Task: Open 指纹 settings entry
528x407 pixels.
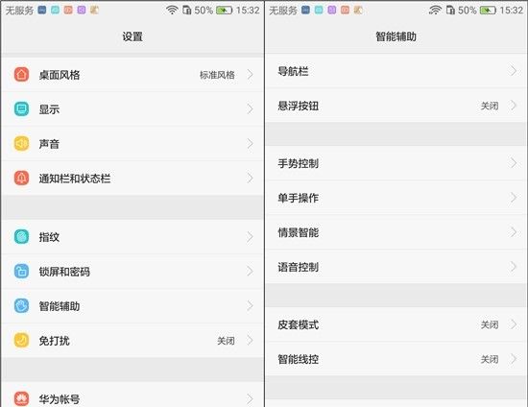Action: coord(132,237)
